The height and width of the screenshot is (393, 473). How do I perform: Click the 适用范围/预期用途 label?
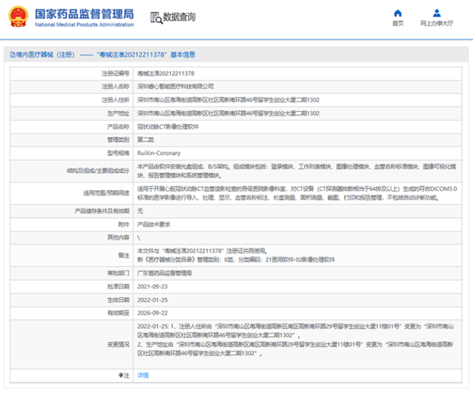[106, 193]
